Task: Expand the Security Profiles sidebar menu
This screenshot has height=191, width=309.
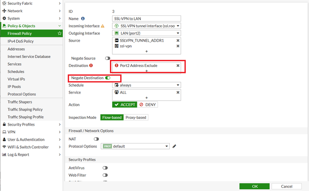Action: [31, 124]
